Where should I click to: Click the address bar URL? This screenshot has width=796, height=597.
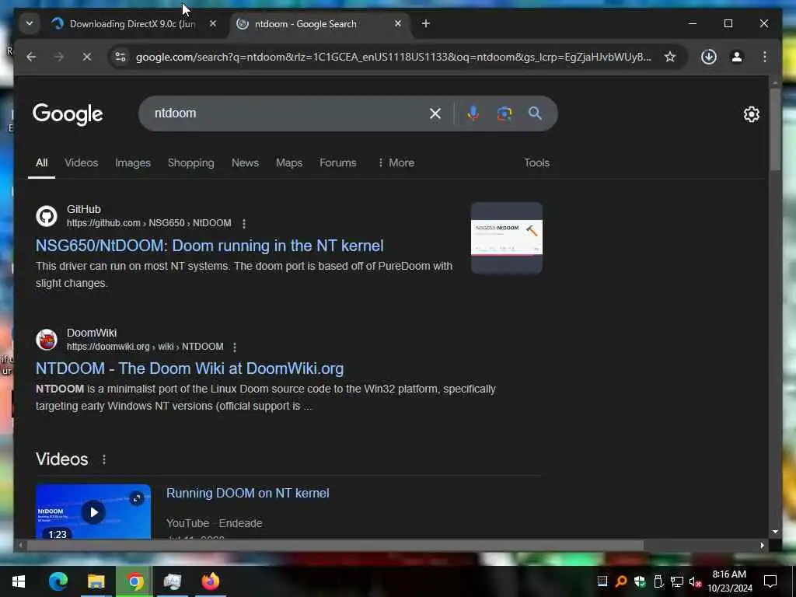[x=393, y=57]
